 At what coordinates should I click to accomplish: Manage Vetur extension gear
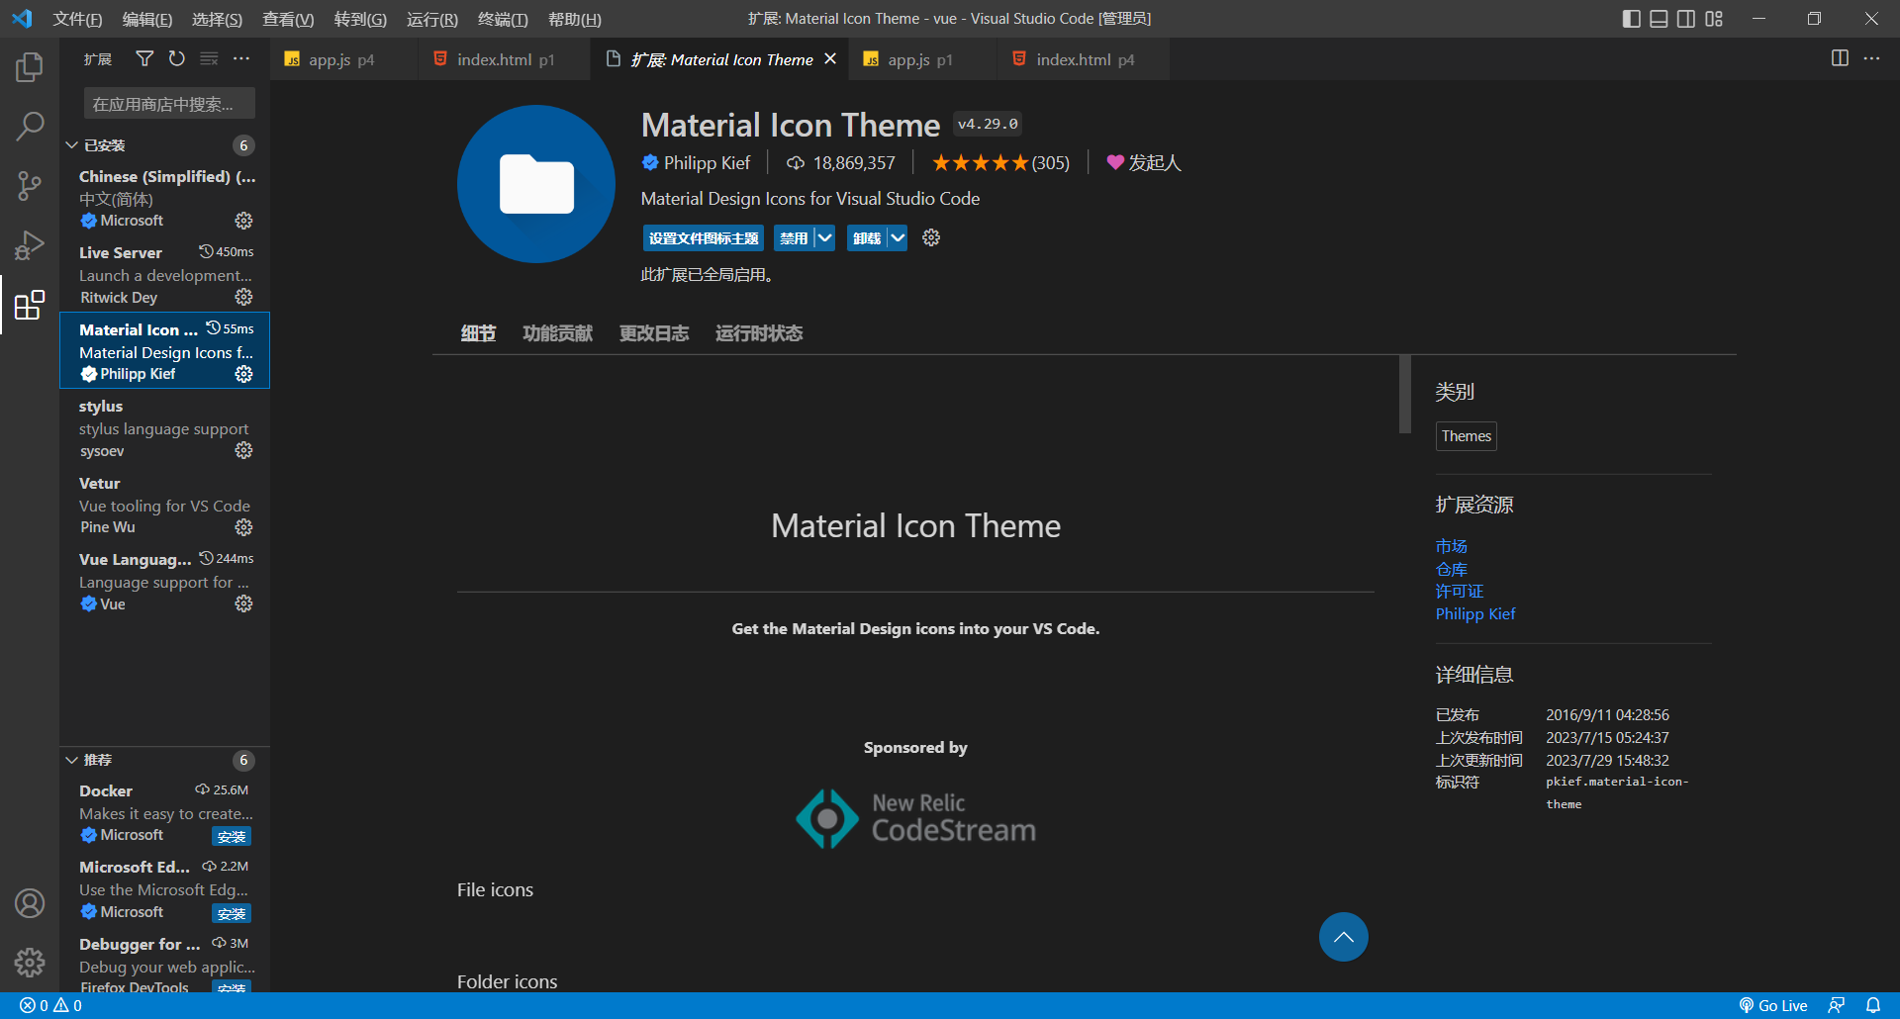(243, 527)
